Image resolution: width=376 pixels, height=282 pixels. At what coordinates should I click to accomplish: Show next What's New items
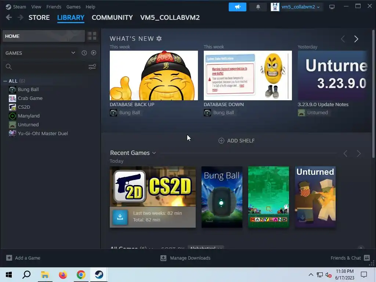(356, 39)
